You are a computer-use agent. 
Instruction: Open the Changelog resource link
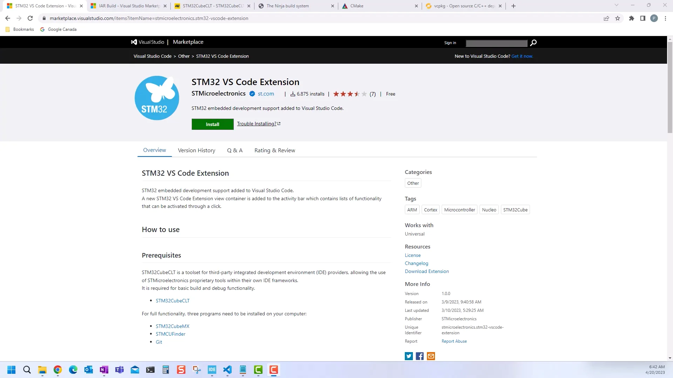[x=416, y=264]
